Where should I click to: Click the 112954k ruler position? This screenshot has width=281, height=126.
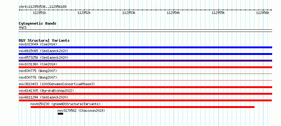tap(173, 13)
